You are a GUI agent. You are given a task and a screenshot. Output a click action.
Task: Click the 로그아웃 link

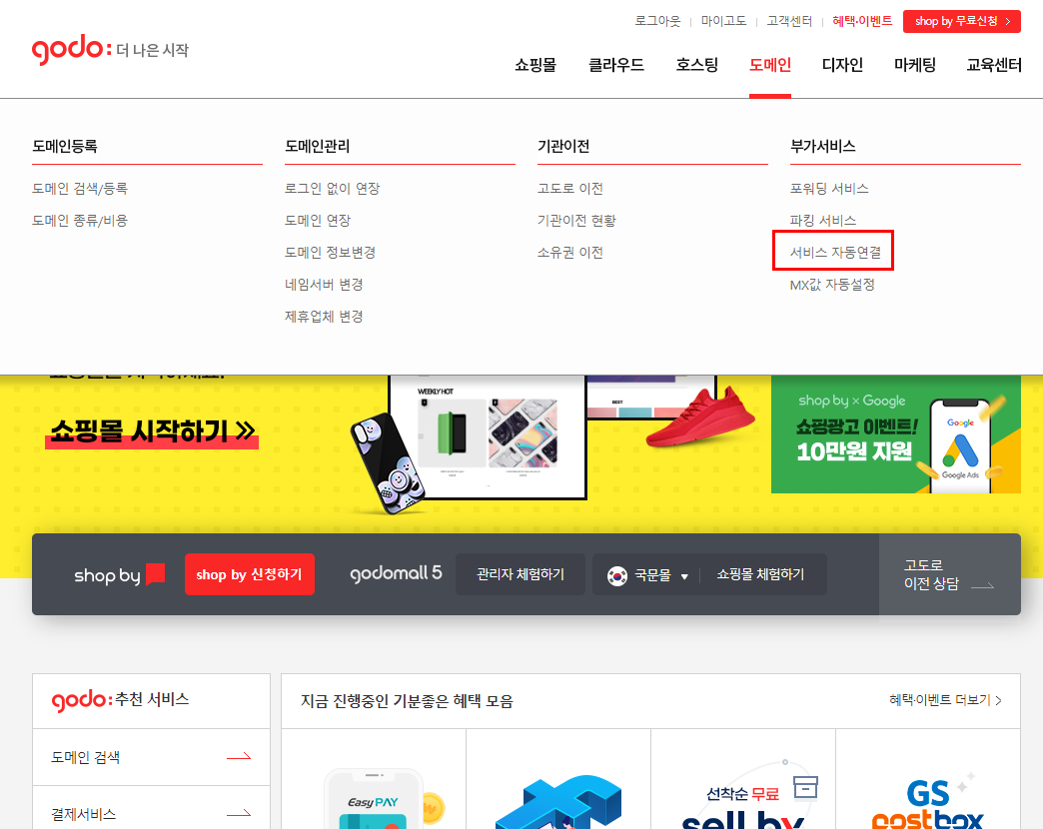tap(657, 21)
